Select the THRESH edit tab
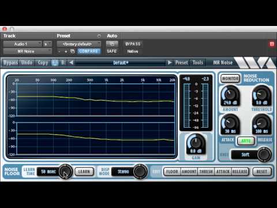277x208 pixels. point(206,172)
